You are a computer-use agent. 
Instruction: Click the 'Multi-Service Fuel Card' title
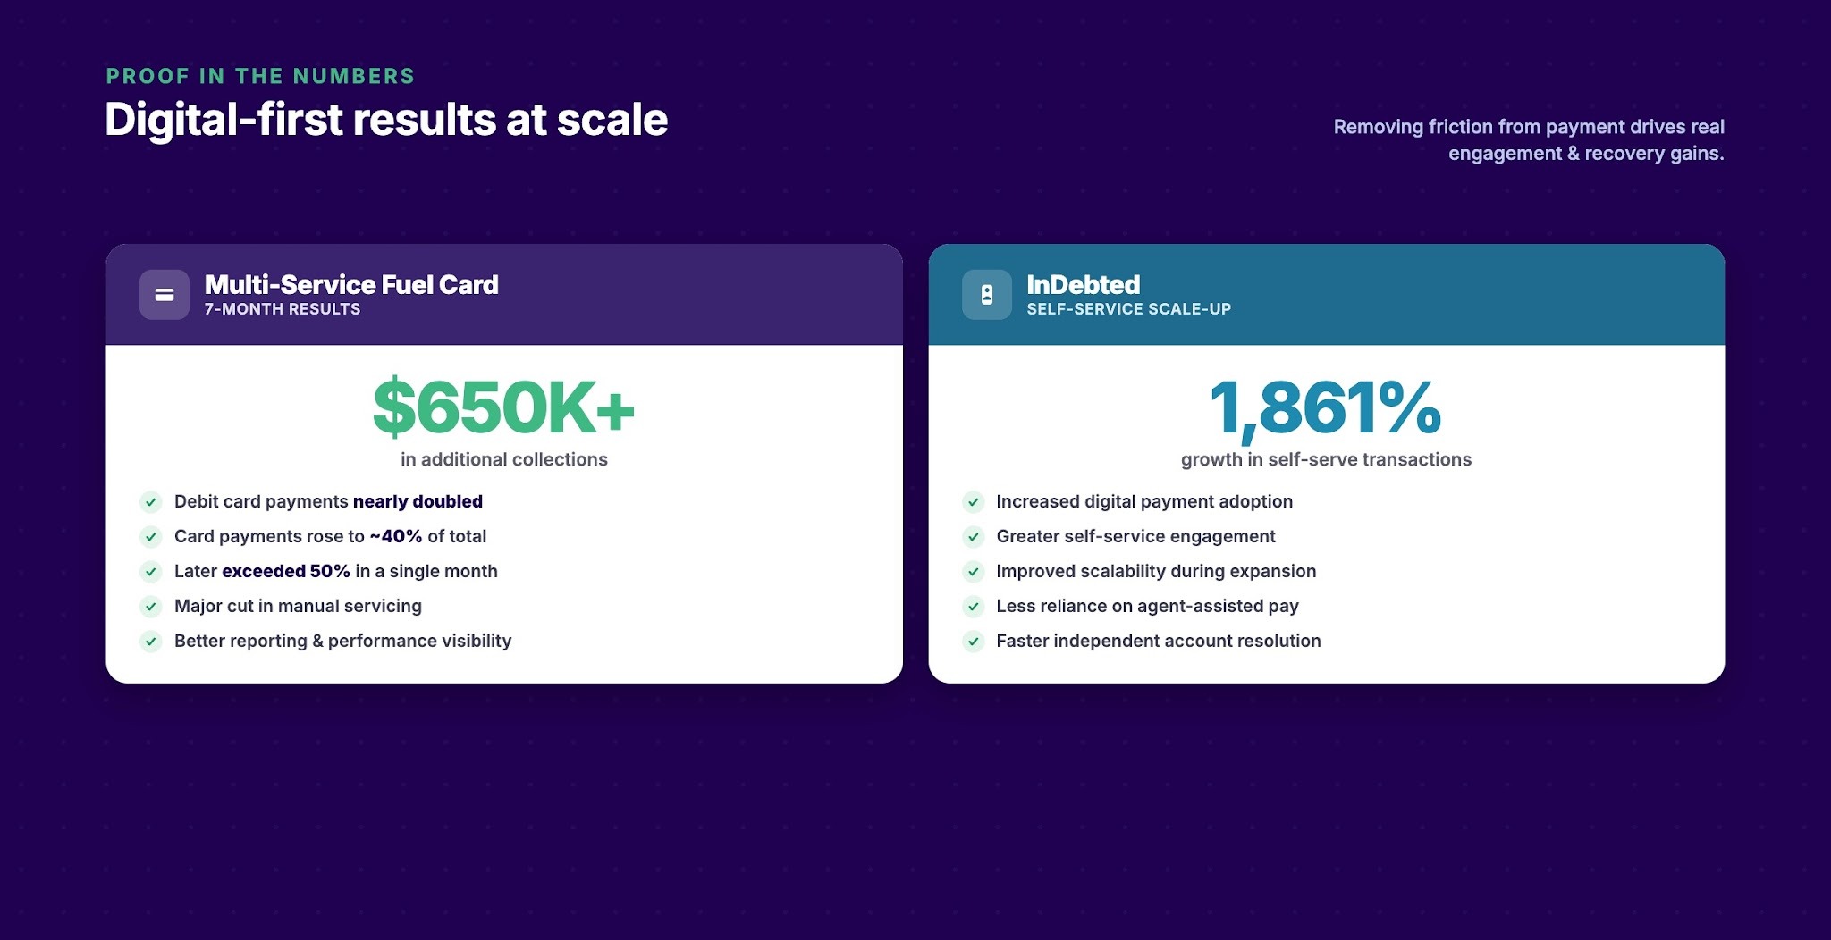pos(351,285)
